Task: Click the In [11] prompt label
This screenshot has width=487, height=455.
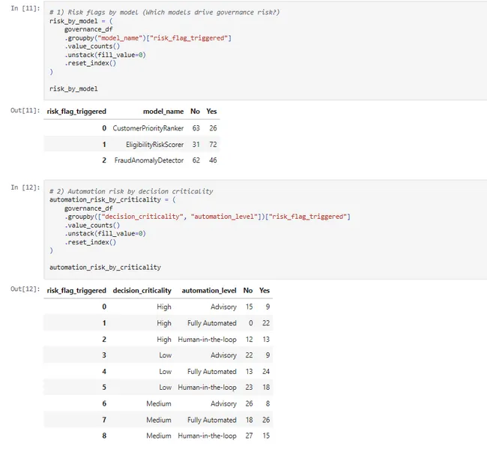Action: point(25,8)
